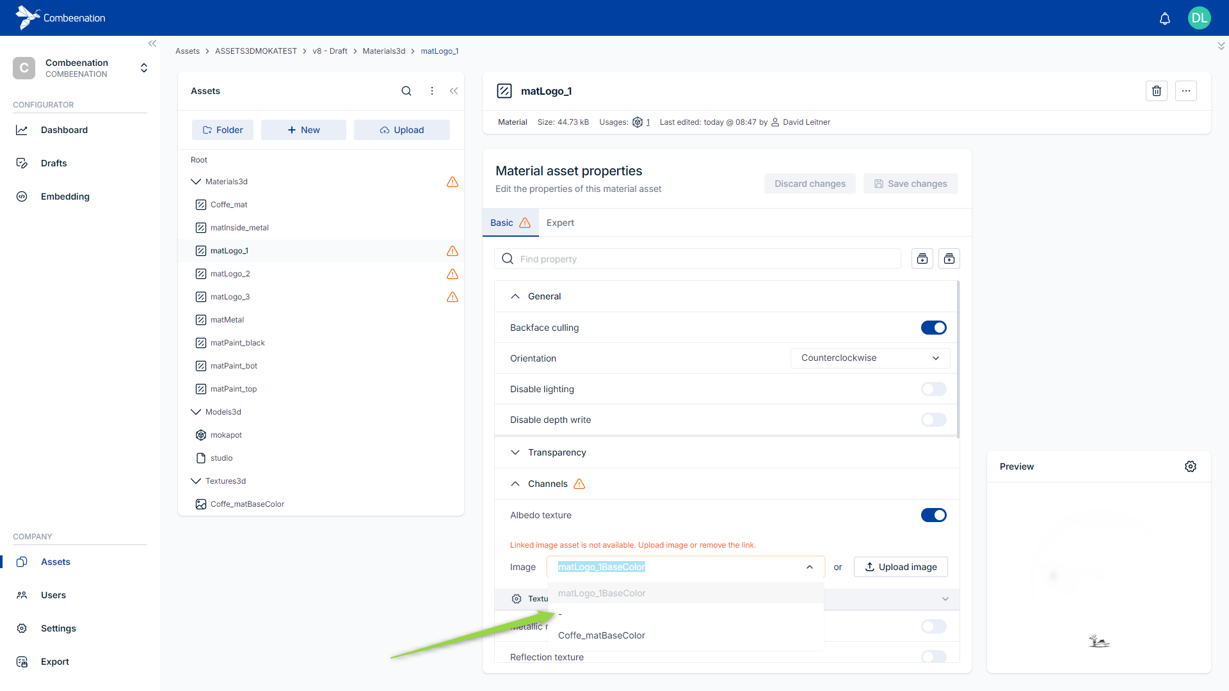This screenshot has width=1229, height=691.
Task: Click the notifications bell icon
Action: 1164,19
